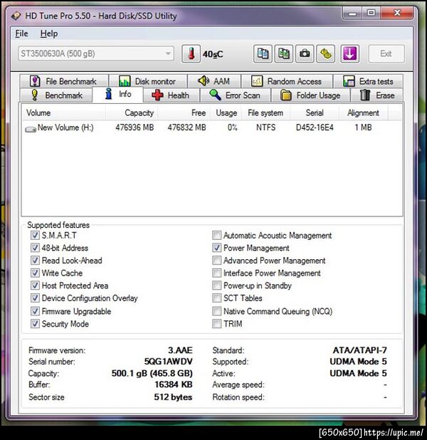Click the D452-16E4 serial cell
This screenshot has height=440, width=427.
[315, 127]
